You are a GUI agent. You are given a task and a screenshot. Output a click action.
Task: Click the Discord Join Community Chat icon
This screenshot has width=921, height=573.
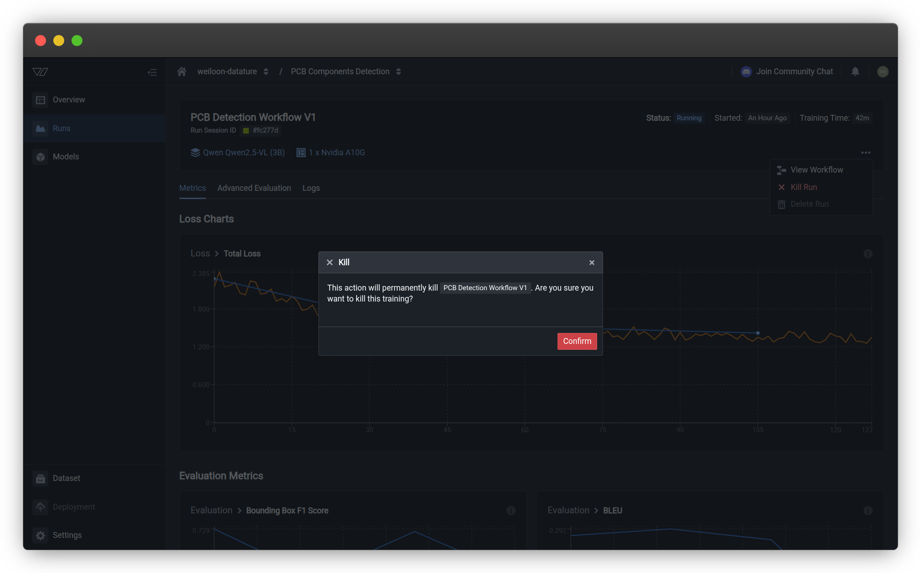746,72
